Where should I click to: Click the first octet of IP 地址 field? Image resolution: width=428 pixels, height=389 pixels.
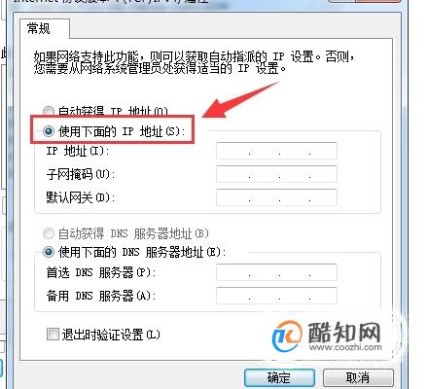(x=232, y=151)
